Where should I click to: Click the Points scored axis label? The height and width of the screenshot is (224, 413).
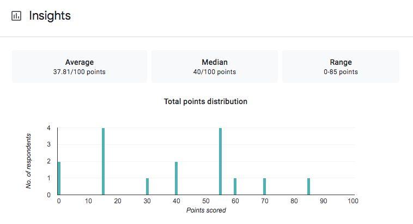pos(205,210)
